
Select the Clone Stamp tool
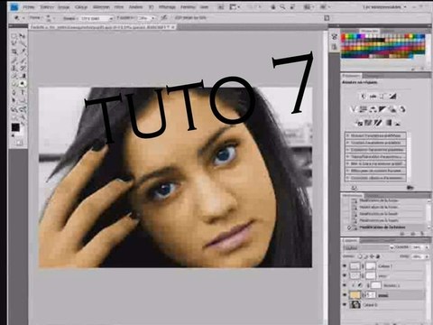tap(14, 68)
